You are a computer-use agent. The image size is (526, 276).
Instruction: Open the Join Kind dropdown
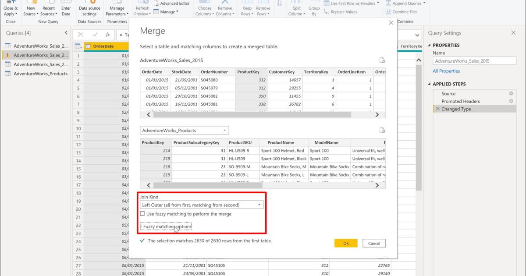[258, 204]
